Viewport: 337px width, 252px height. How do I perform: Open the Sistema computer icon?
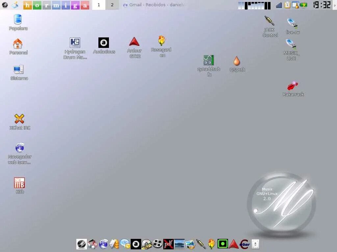coord(19,73)
